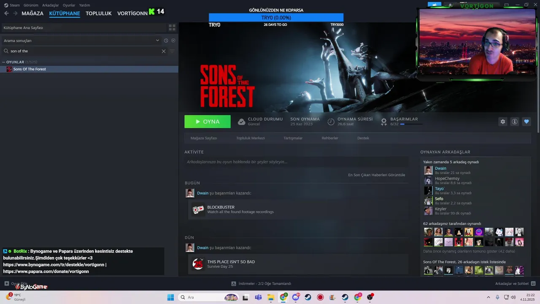Go back with the left navigation arrow
Viewport: 540px width, 304px height.
click(x=6, y=13)
